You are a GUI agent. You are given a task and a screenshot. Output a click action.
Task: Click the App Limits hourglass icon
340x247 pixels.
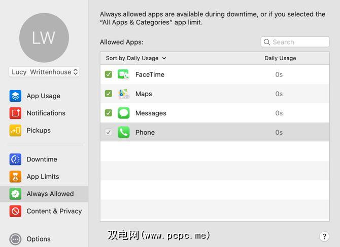pyautogui.click(x=15, y=177)
